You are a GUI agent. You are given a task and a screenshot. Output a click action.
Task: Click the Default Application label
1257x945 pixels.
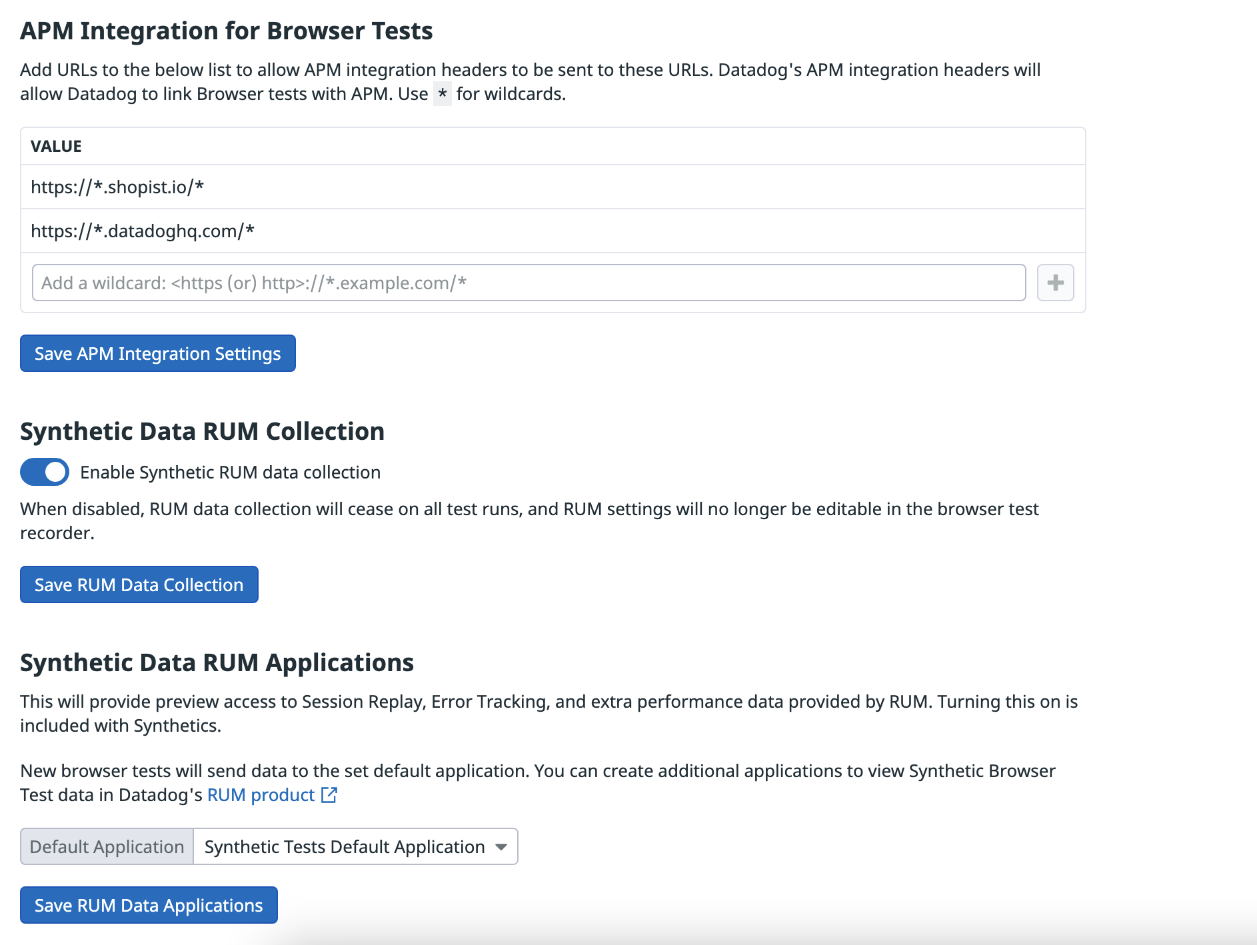pos(107,846)
